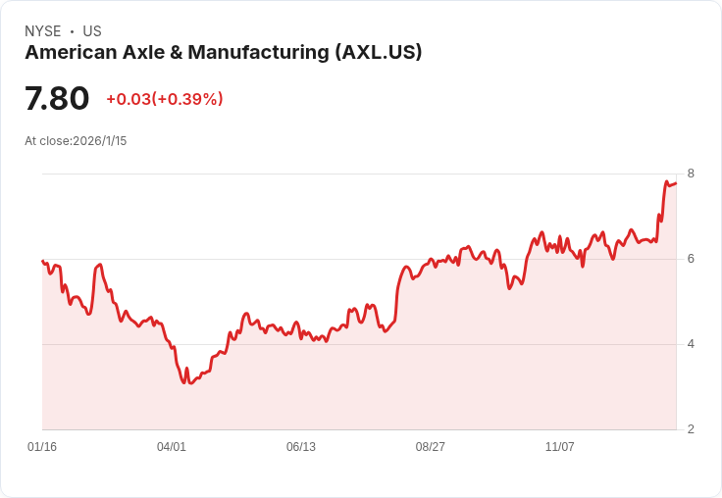Viewport: 722px width, 498px height.
Task: Click the NYSE exchange label
Action: point(43,31)
